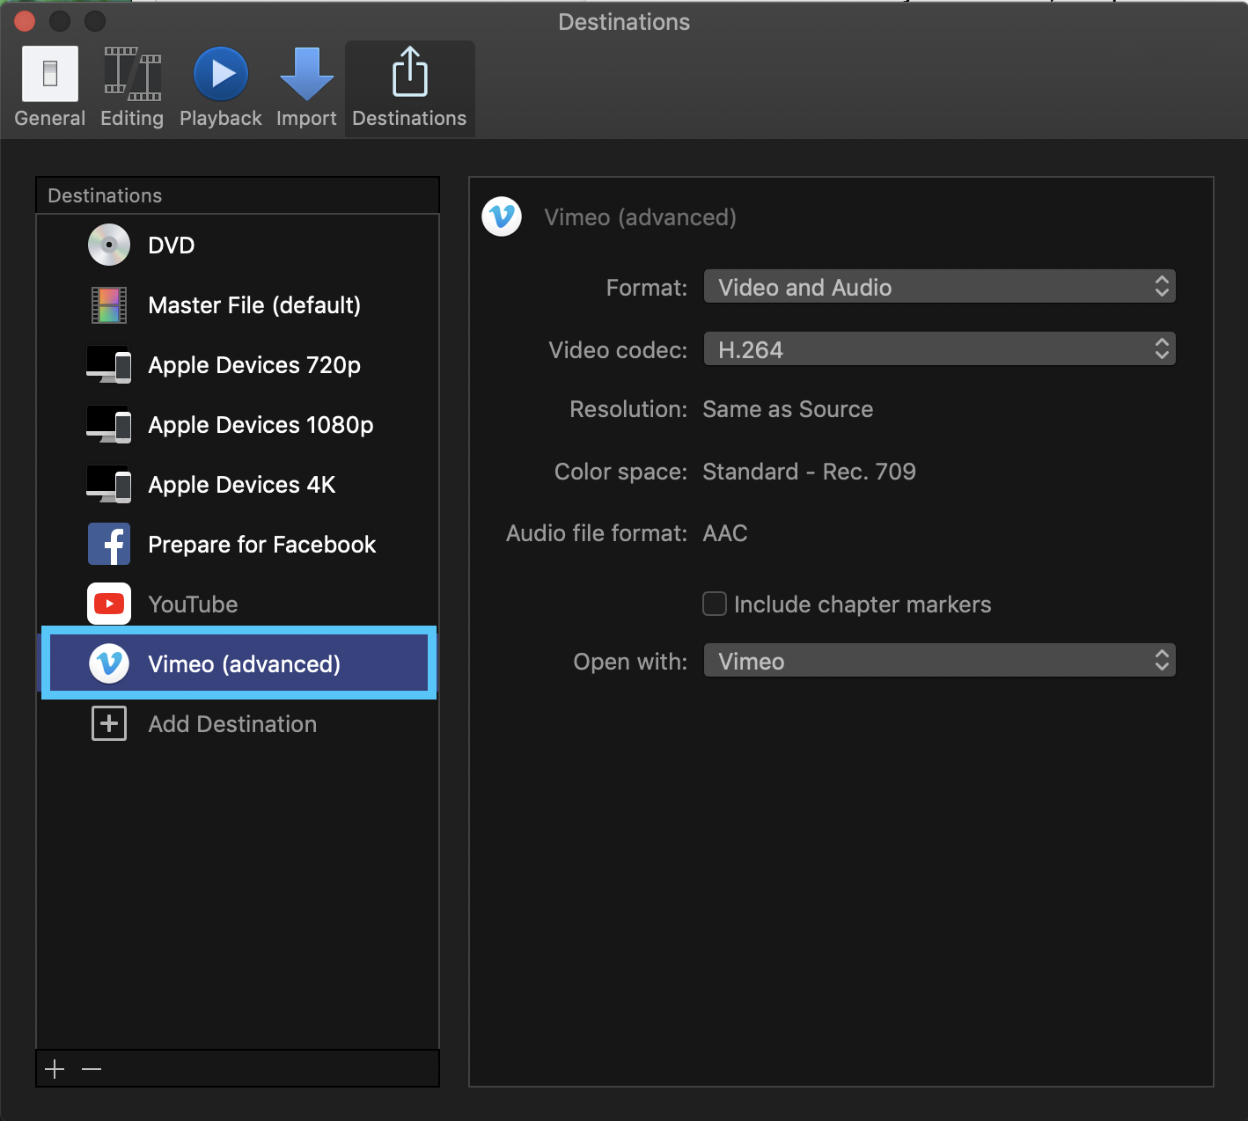
Task: Select Apple Devices 1080p in list
Action: (261, 425)
